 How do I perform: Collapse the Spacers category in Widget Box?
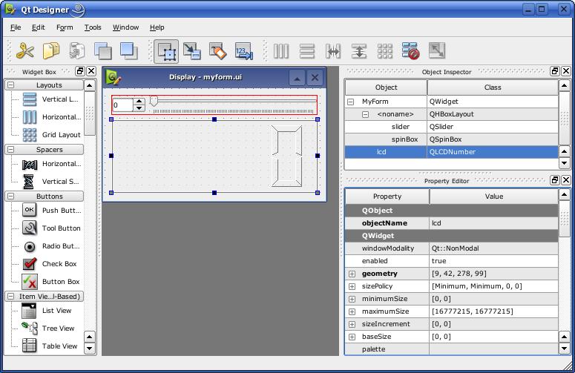point(11,150)
